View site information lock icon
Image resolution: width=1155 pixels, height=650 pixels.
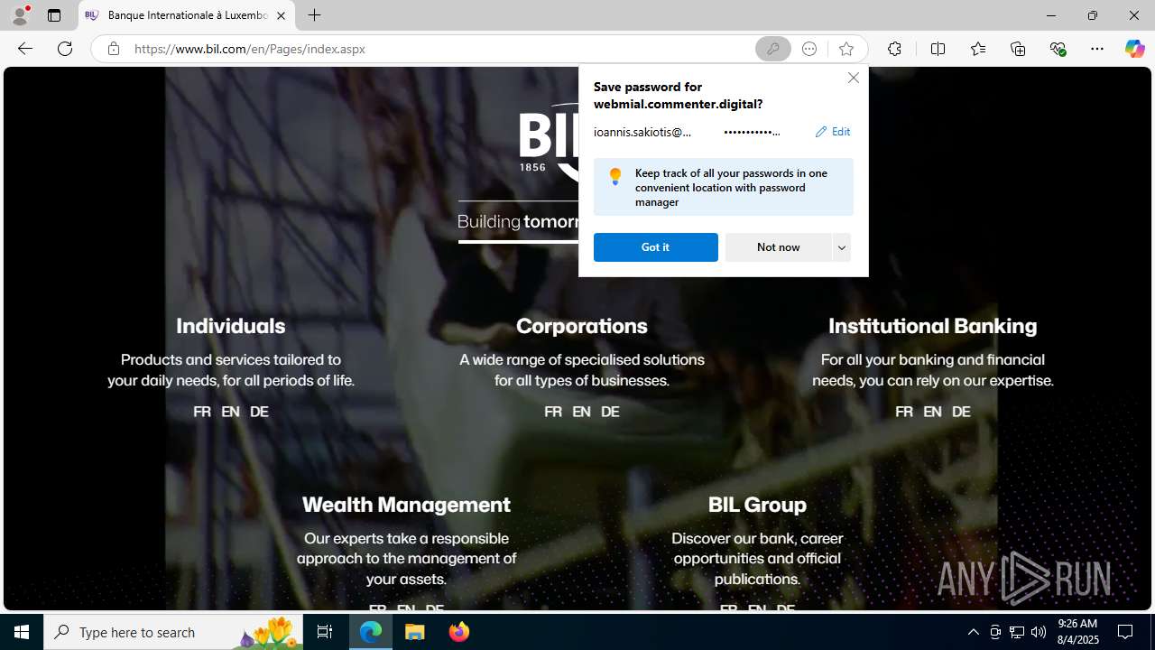coord(114,49)
